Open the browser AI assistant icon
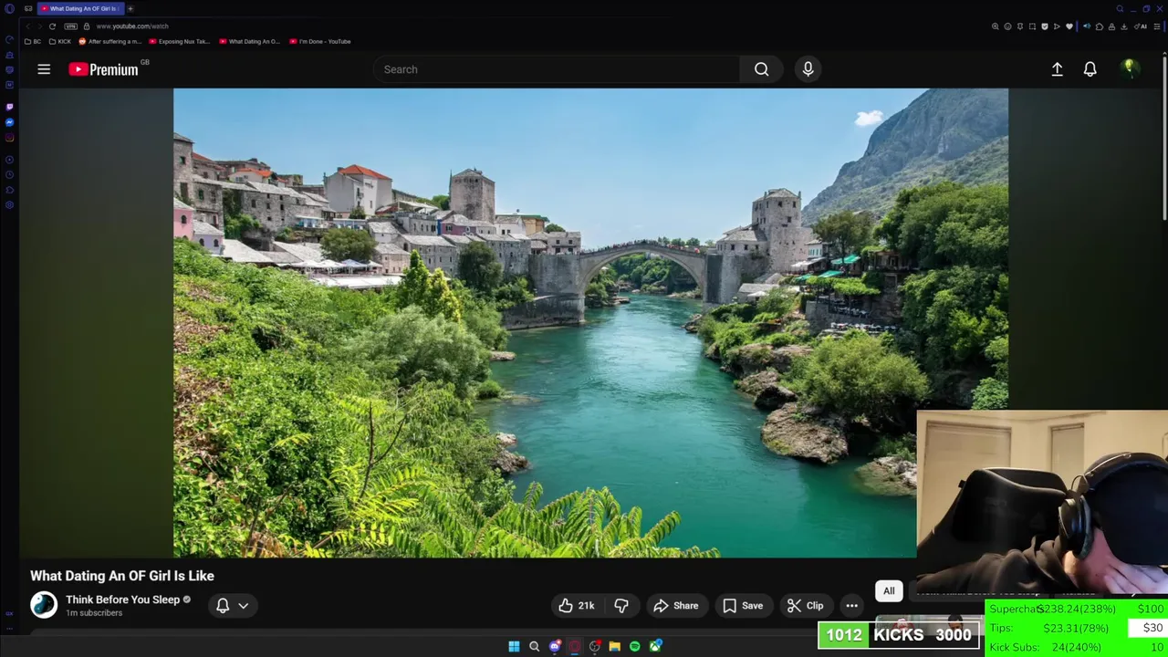The image size is (1168, 657). 1141,26
